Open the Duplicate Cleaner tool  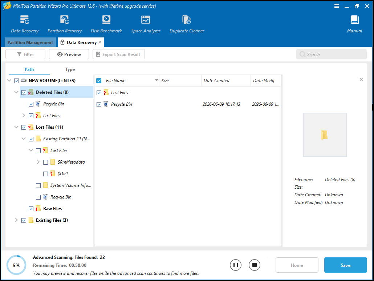(187, 24)
